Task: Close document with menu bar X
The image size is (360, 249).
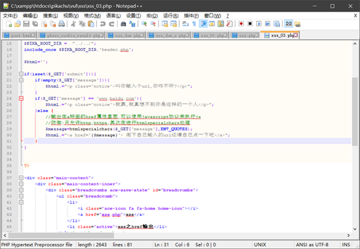Action: pos(355,16)
